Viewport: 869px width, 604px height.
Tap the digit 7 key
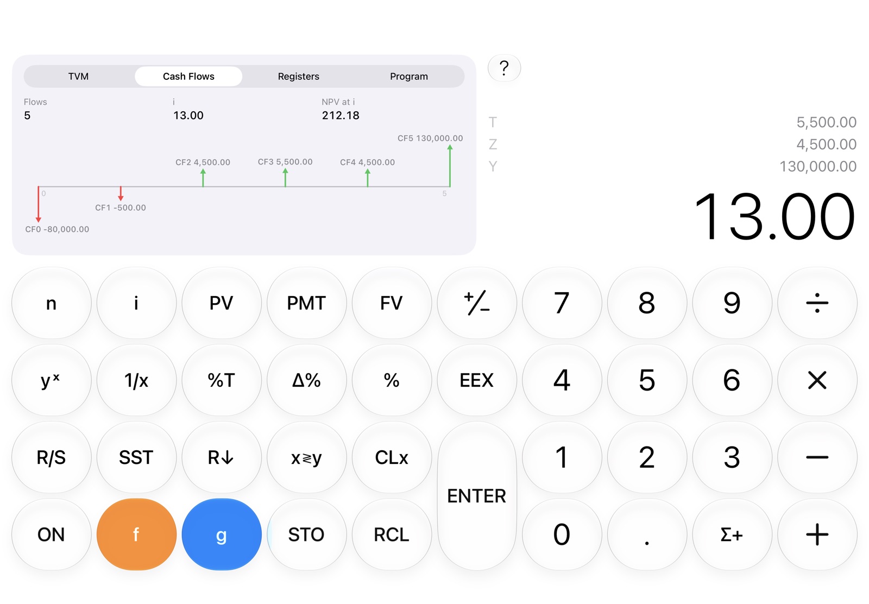[562, 303]
